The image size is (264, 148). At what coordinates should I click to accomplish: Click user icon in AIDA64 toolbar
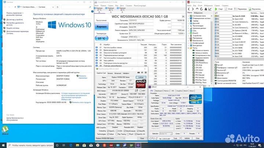(206, 9)
